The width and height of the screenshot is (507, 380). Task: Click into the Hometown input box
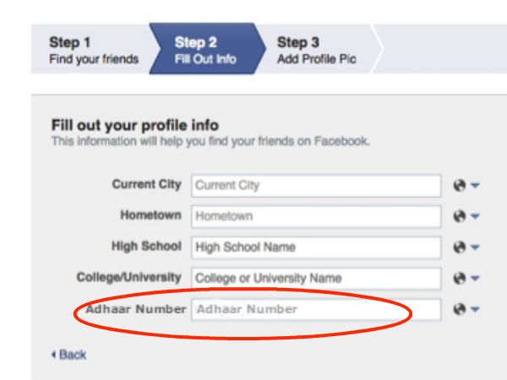316,217
